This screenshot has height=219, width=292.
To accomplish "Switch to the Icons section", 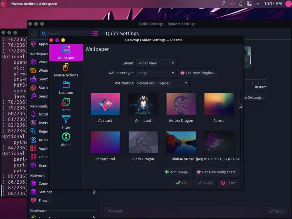I will [x=66, y=105].
